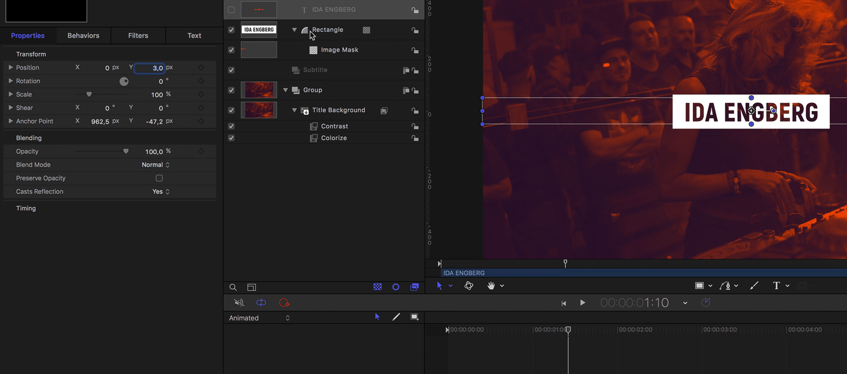Image resolution: width=847 pixels, height=374 pixels.
Task: Expand the Rotation parameter triangle
Action: click(x=10, y=80)
